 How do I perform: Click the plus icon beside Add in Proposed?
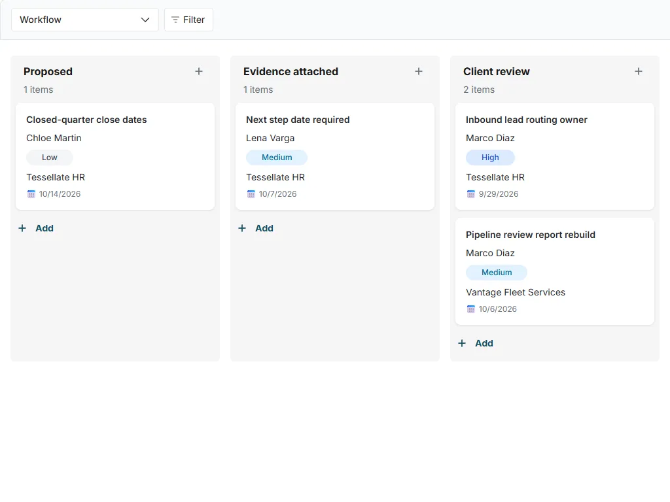coord(22,228)
